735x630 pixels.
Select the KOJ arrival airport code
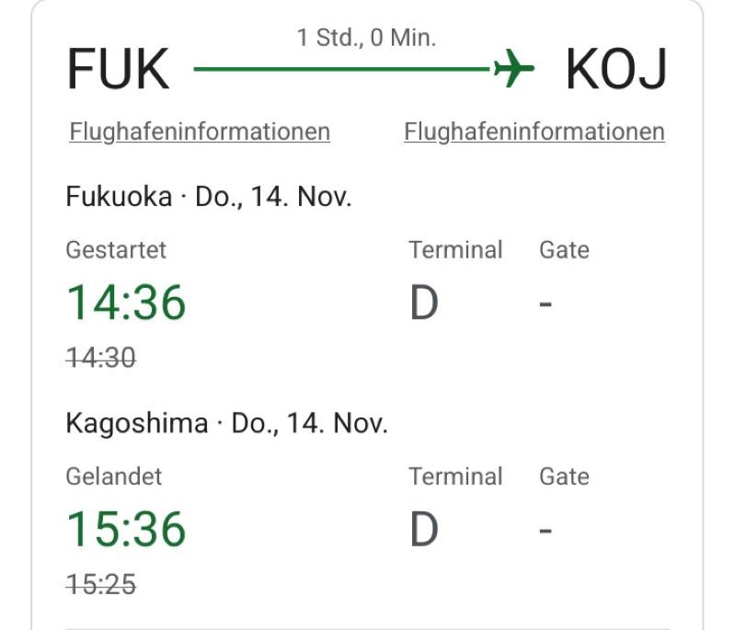click(616, 69)
